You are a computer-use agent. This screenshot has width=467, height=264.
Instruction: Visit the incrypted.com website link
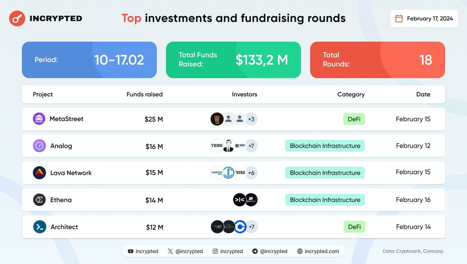point(318,251)
